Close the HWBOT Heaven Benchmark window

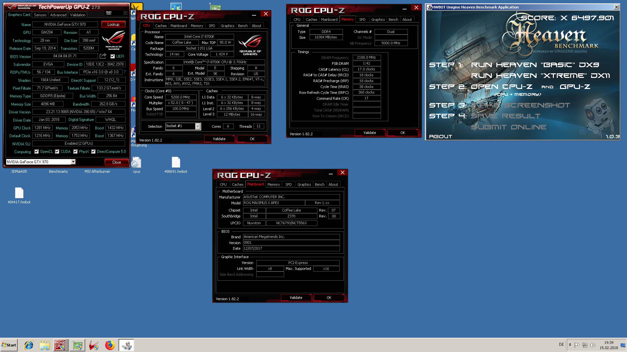(616, 7)
